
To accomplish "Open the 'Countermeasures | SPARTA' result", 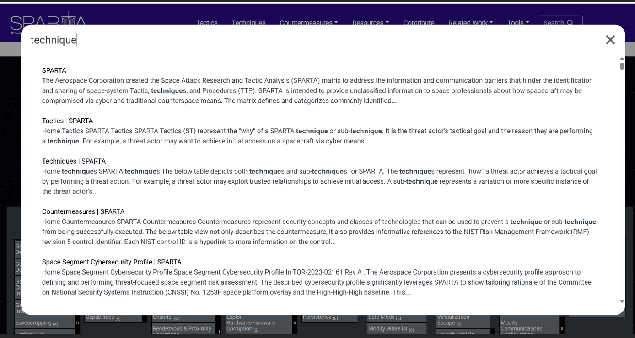I will coord(83,211).
